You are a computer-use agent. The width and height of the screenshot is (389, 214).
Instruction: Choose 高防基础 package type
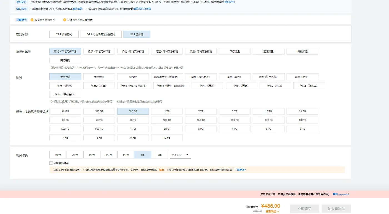65,60
